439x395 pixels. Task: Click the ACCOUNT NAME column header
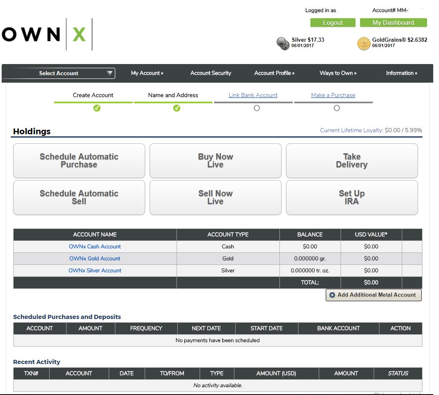(x=95, y=235)
